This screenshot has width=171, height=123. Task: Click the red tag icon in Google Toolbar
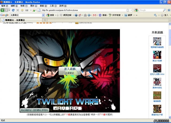tap(80, 15)
